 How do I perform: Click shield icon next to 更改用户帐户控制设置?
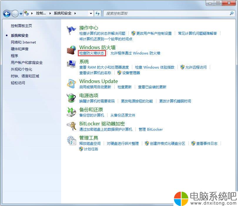[133, 33]
